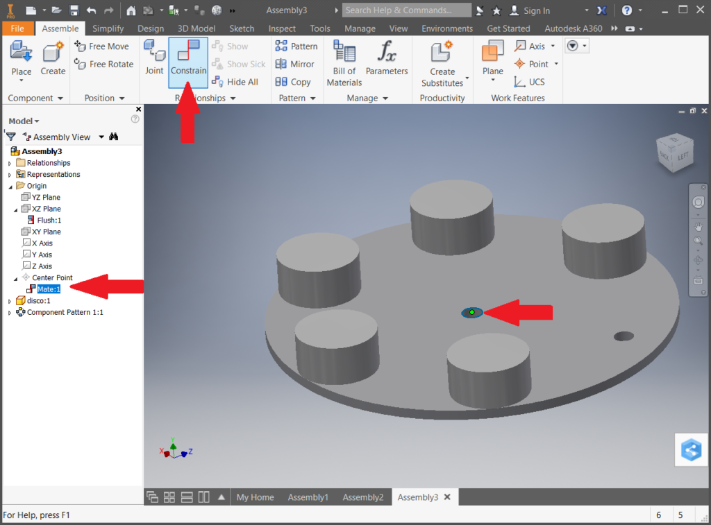Click the Mirror pattern tool
The image size is (711, 525).
point(295,64)
